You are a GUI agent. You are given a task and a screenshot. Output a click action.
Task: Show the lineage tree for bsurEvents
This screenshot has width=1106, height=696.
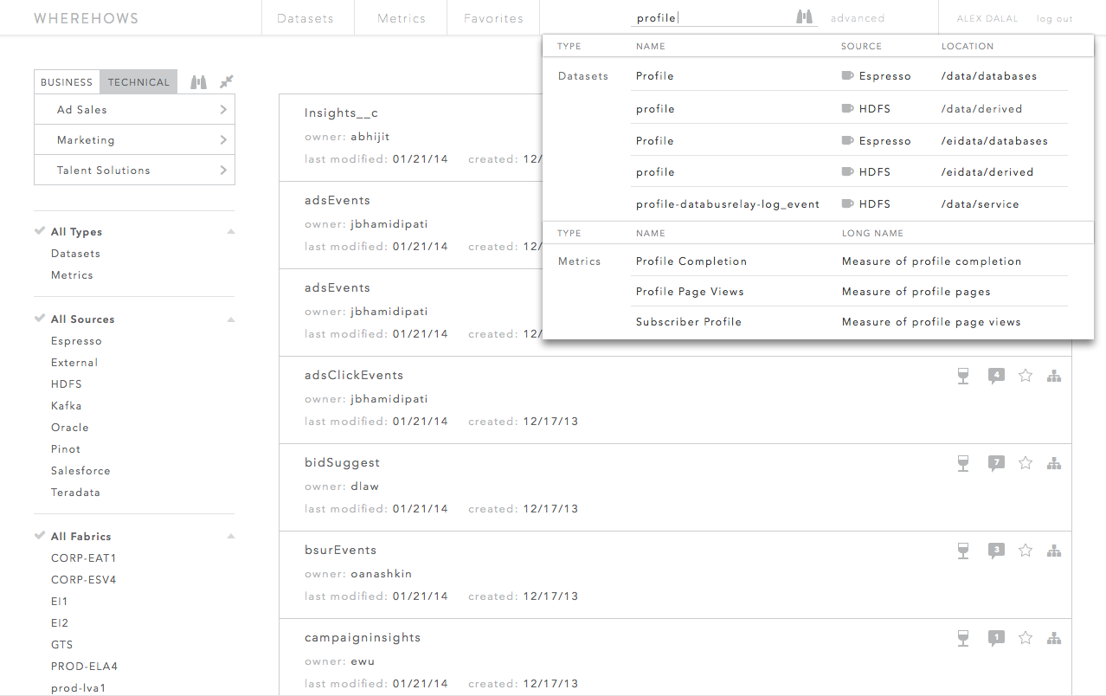1054,551
